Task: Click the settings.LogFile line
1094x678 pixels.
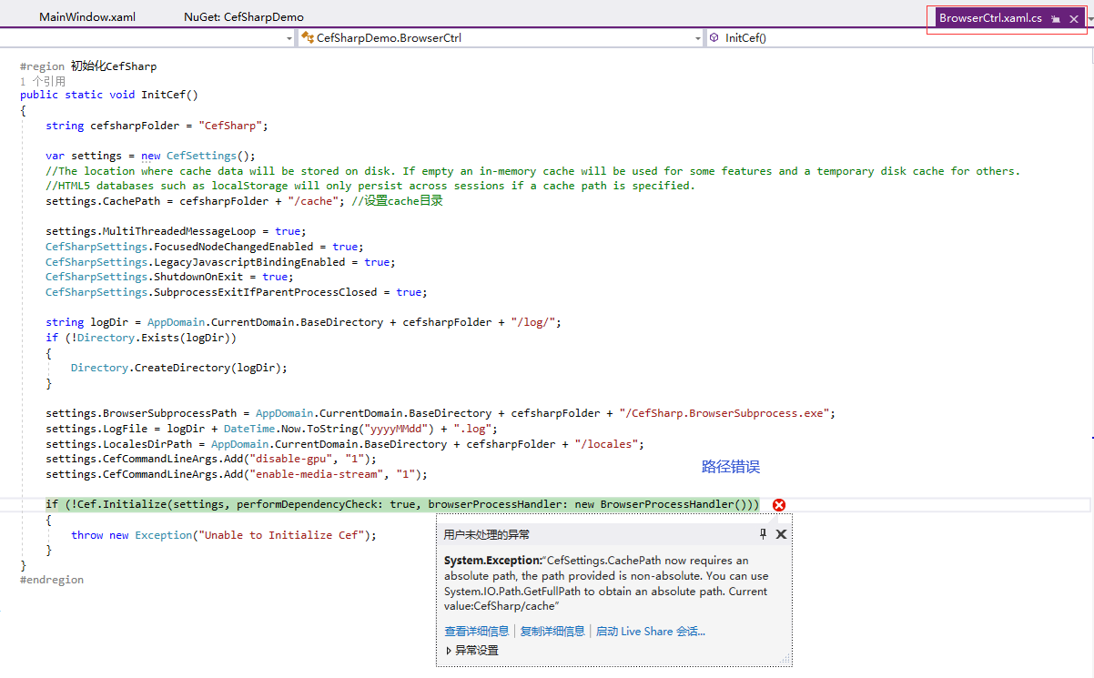Action: (x=272, y=429)
